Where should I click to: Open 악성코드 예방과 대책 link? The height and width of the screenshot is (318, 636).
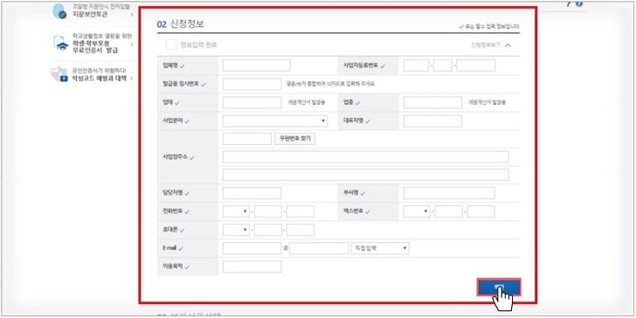99,78
